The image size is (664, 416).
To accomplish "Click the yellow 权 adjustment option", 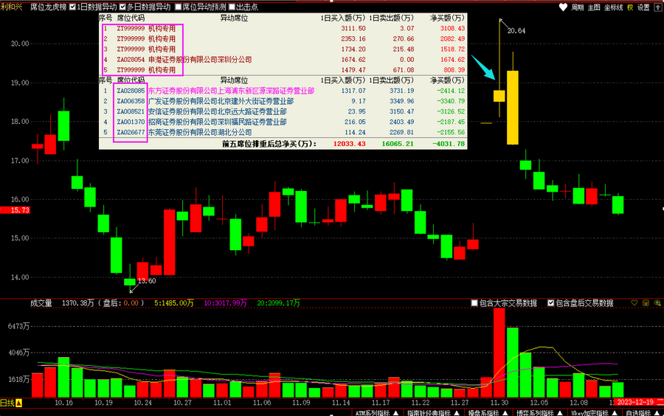I will pyautogui.click(x=630, y=7).
